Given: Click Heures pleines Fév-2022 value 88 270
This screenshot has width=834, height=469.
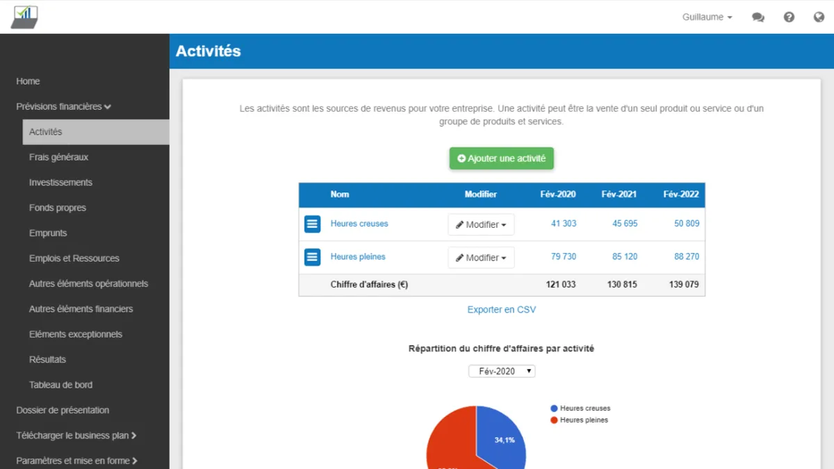Looking at the screenshot, I should pyautogui.click(x=687, y=256).
